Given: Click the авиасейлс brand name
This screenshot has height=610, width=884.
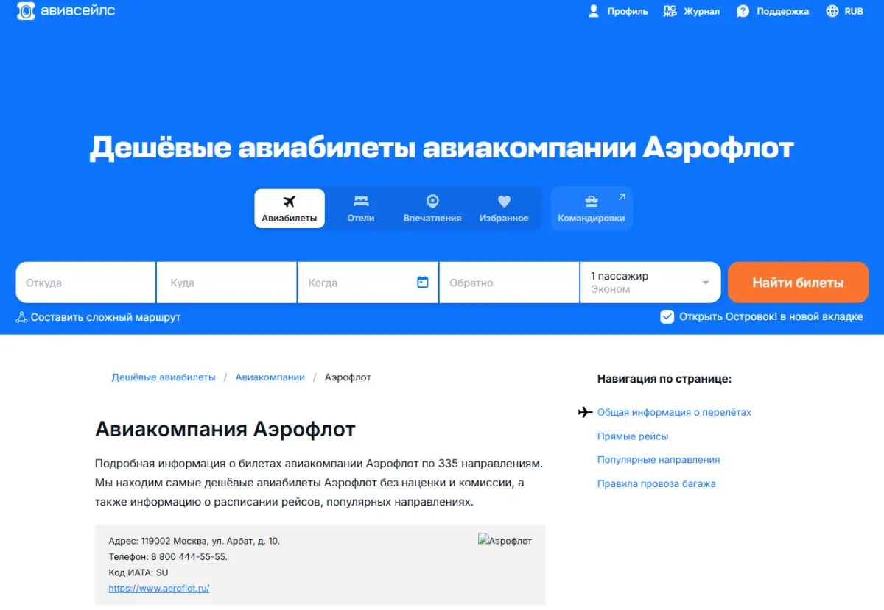Looking at the screenshot, I should 77,11.
